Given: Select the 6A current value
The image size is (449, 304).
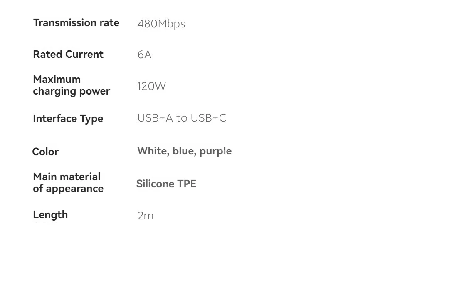Looking at the screenshot, I should coord(144,55).
